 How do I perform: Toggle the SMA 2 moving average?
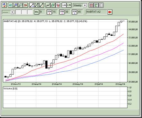tap(62, 12)
